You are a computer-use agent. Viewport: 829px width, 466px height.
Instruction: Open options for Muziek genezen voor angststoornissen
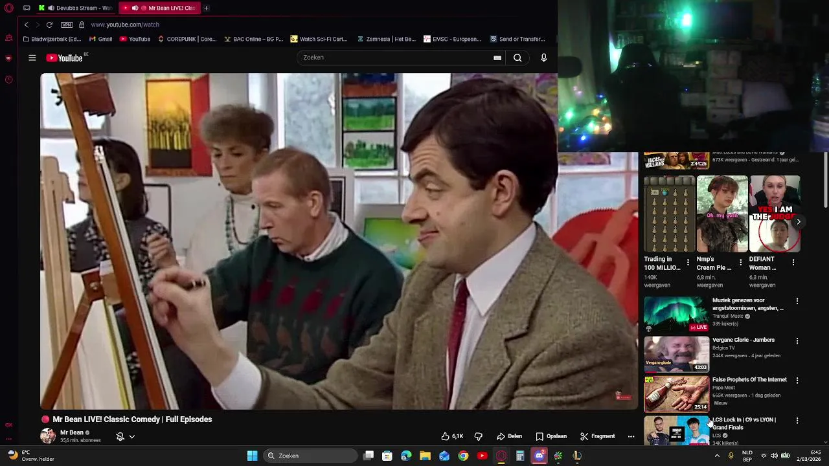[797, 301]
